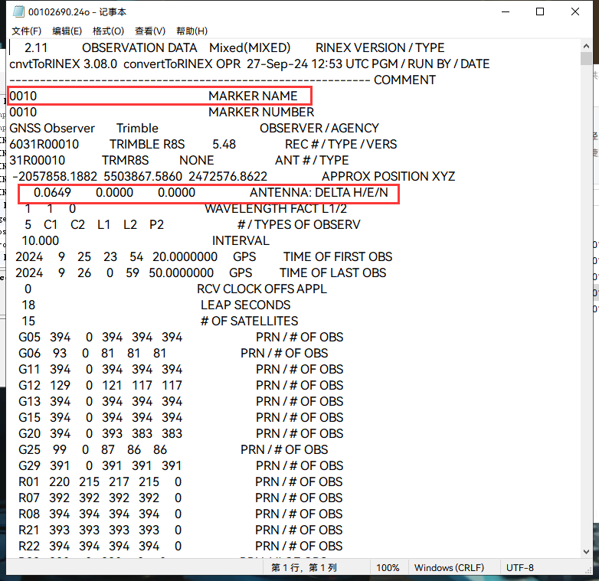The height and width of the screenshot is (581, 599).
Task: Click the TRMR8S antenna type text
Action: tap(125, 160)
